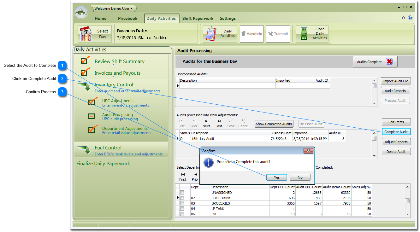Check the GROCERIES department checkbox
The image size is (420, 232).
point(182,203)
